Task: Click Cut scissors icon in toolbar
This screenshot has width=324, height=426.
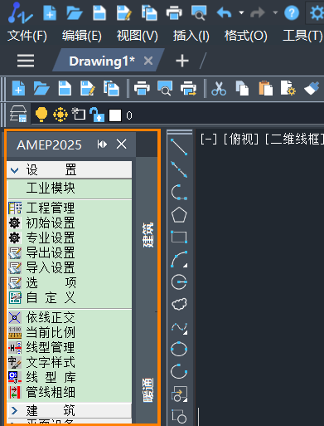Action: coord(219,89)
